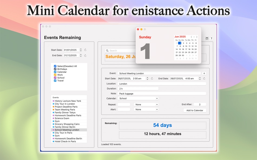The height and width of the screenshot is (160, 257).
Task: Select Family Dinner Tokyo event
Action: [x=69, y=113]
